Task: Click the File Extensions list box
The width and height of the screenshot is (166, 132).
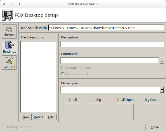Action: (39, 77)
